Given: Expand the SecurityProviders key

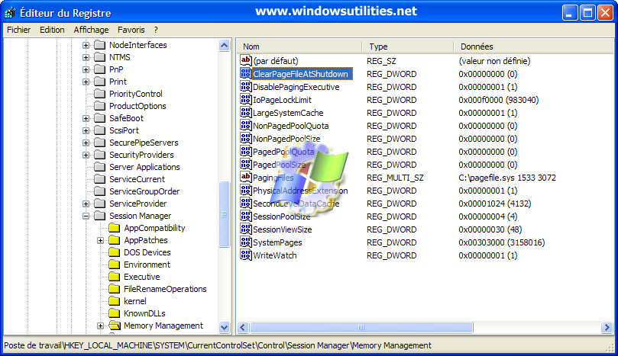Looking at the screenshot, I should coord(86,155).
